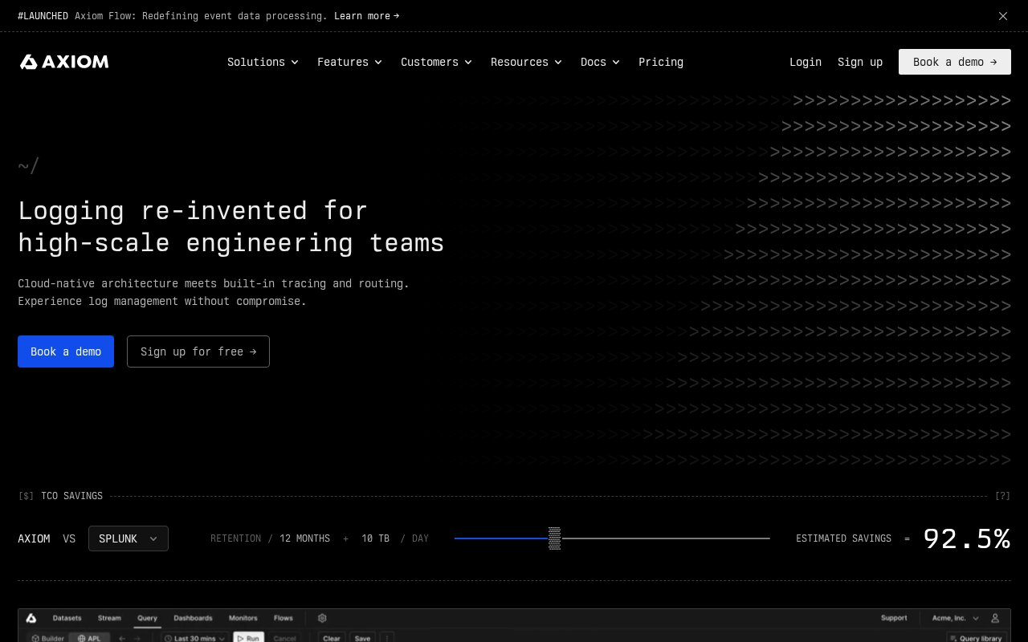Click the user profile icon in app preview
Viewport: 1028px width, 642px height.
996,618
